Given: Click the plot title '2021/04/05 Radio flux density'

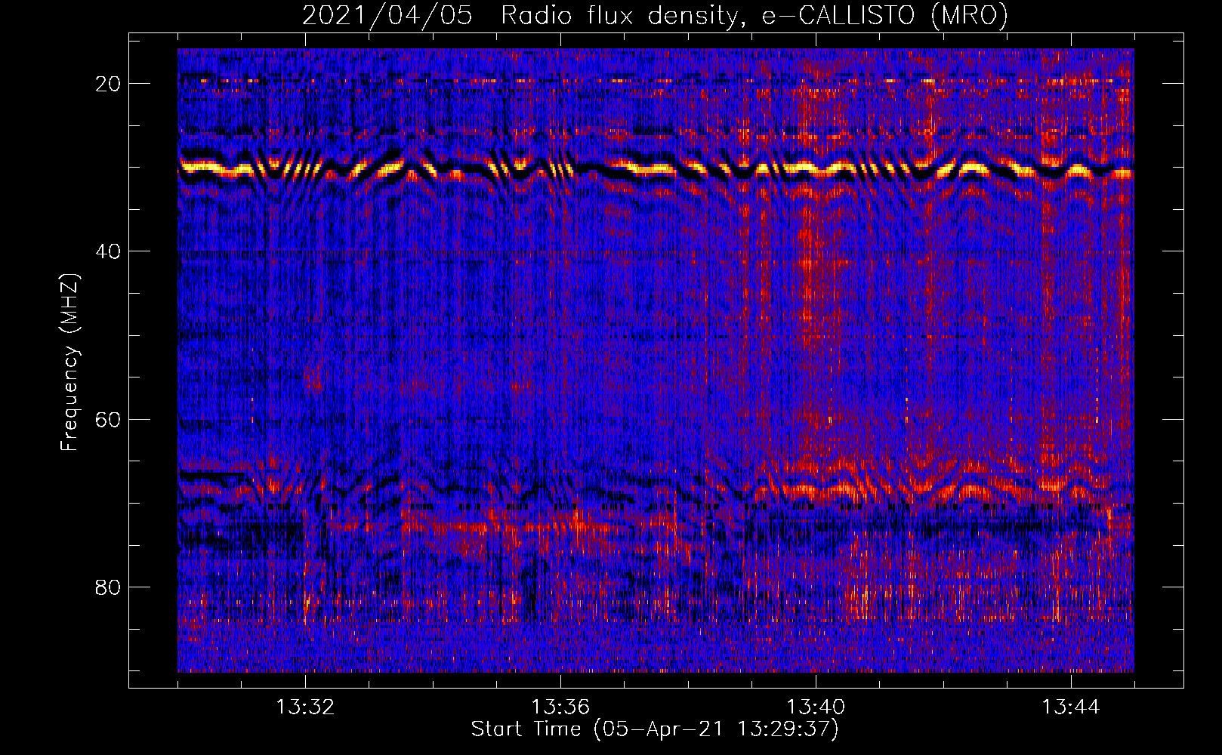Looking at the screenshot, I should point(655,15).
